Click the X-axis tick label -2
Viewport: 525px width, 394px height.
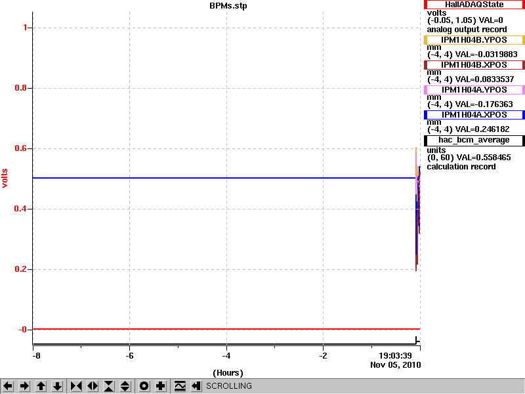(323, 356)
